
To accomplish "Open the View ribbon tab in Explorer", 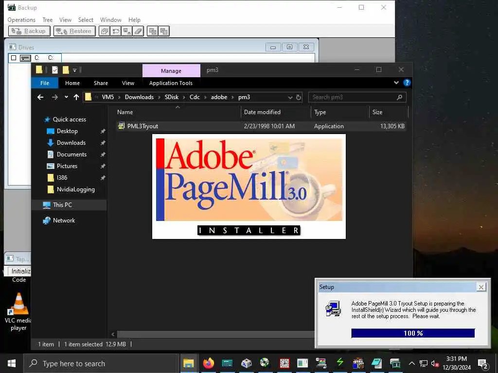I will click(x=128, y=83).
